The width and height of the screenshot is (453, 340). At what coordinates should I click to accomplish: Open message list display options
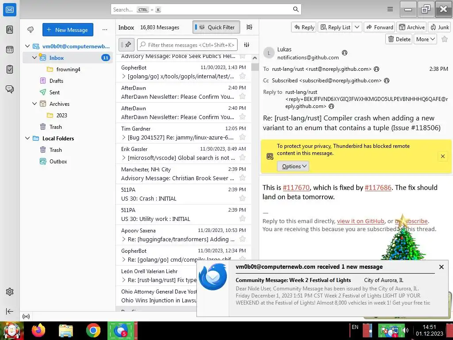(x=250, y=27)
